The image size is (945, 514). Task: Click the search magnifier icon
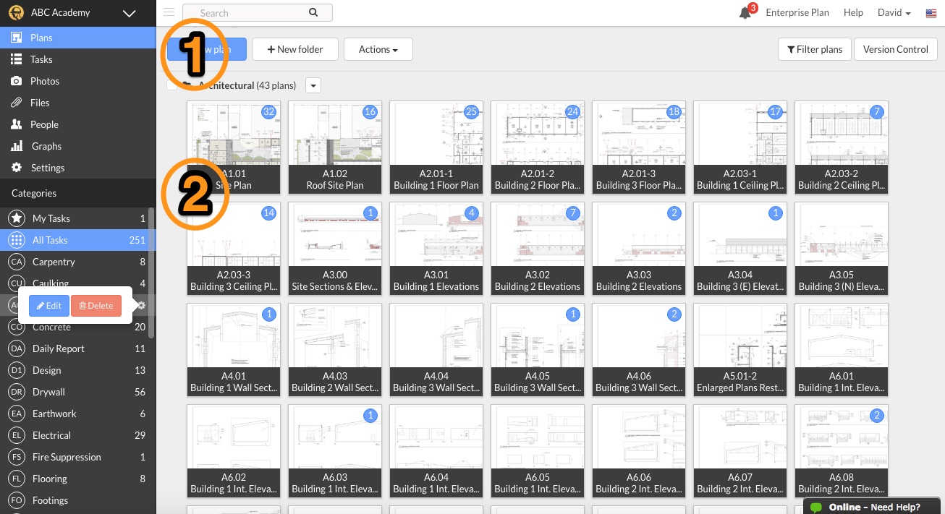pyautogui.click(x=313, y=12)
